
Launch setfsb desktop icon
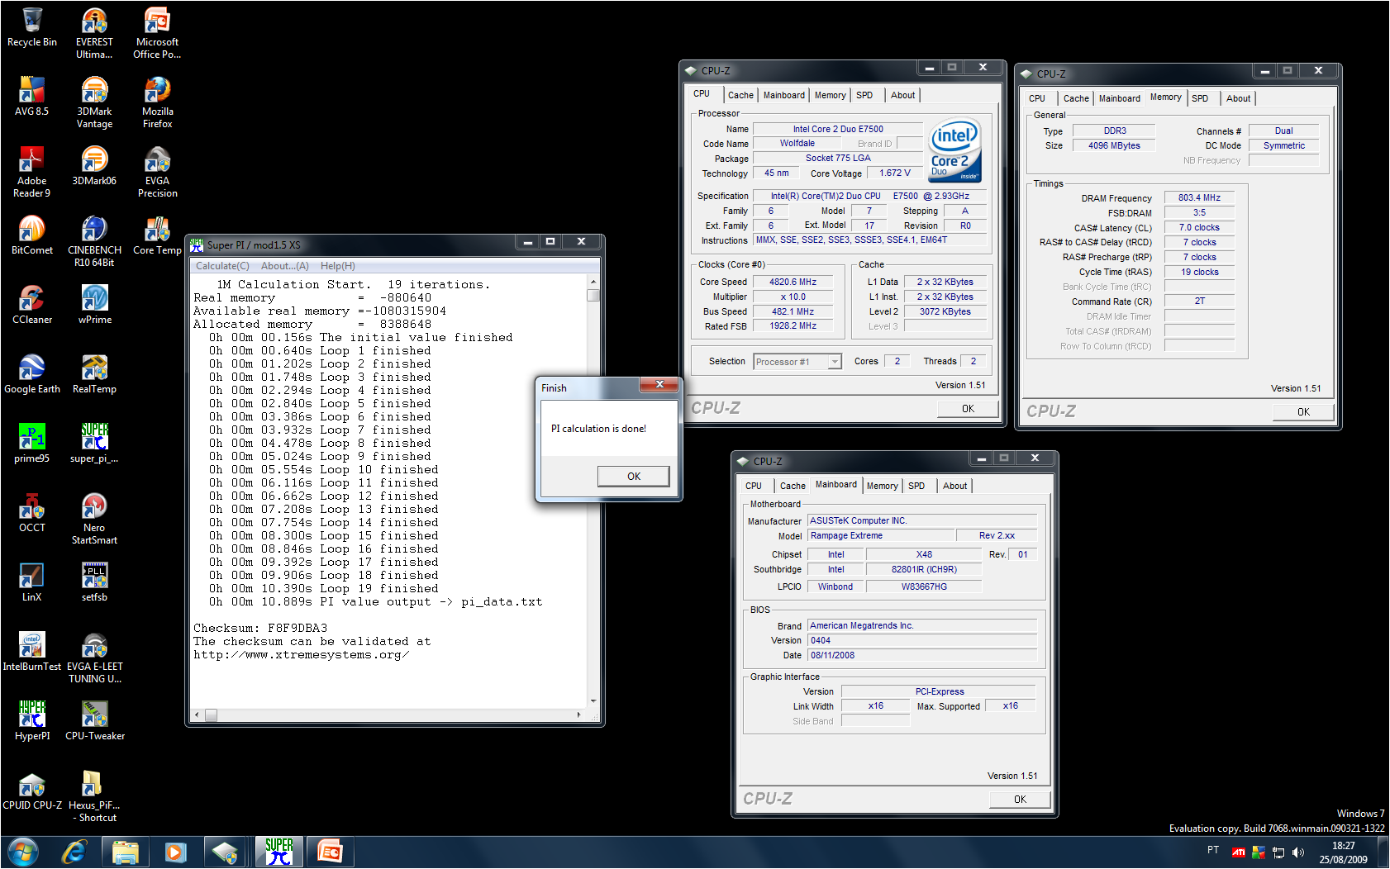point(94,582)
